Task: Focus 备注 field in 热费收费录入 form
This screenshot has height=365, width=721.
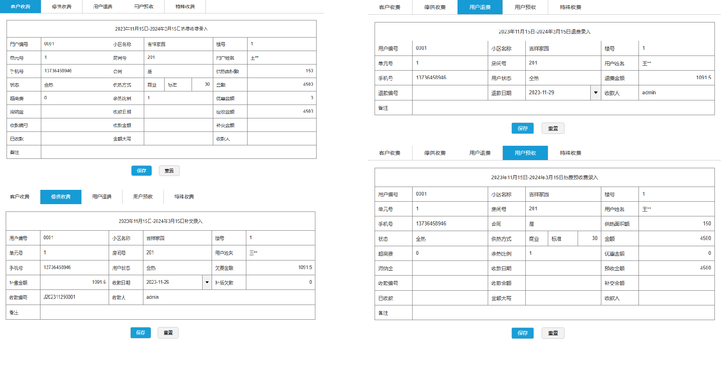Action: [x=179, y=152]
